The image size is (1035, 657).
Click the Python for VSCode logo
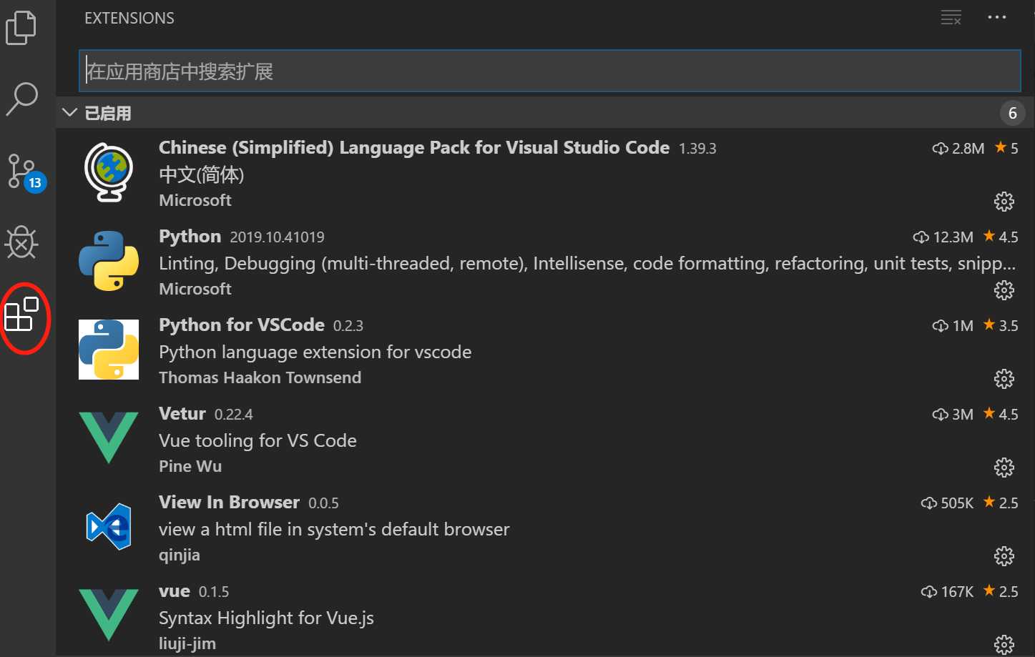click(x=109, y=350)
